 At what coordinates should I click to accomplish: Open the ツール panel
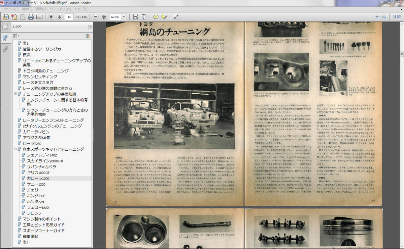(380, 17)
